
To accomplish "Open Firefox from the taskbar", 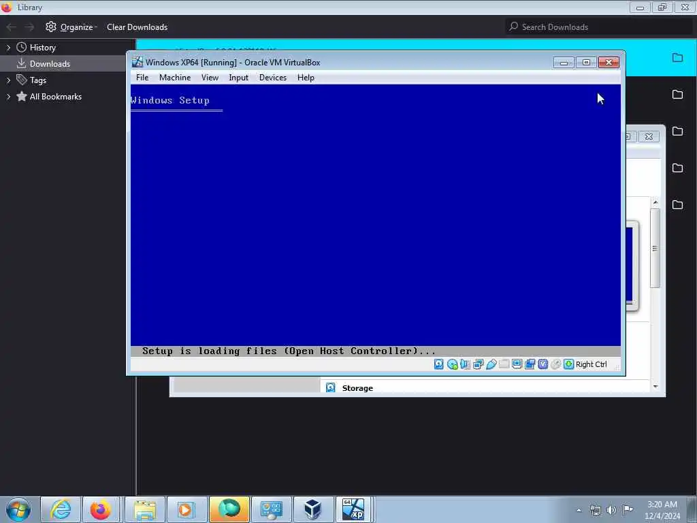I will click(x=101, y=509).
